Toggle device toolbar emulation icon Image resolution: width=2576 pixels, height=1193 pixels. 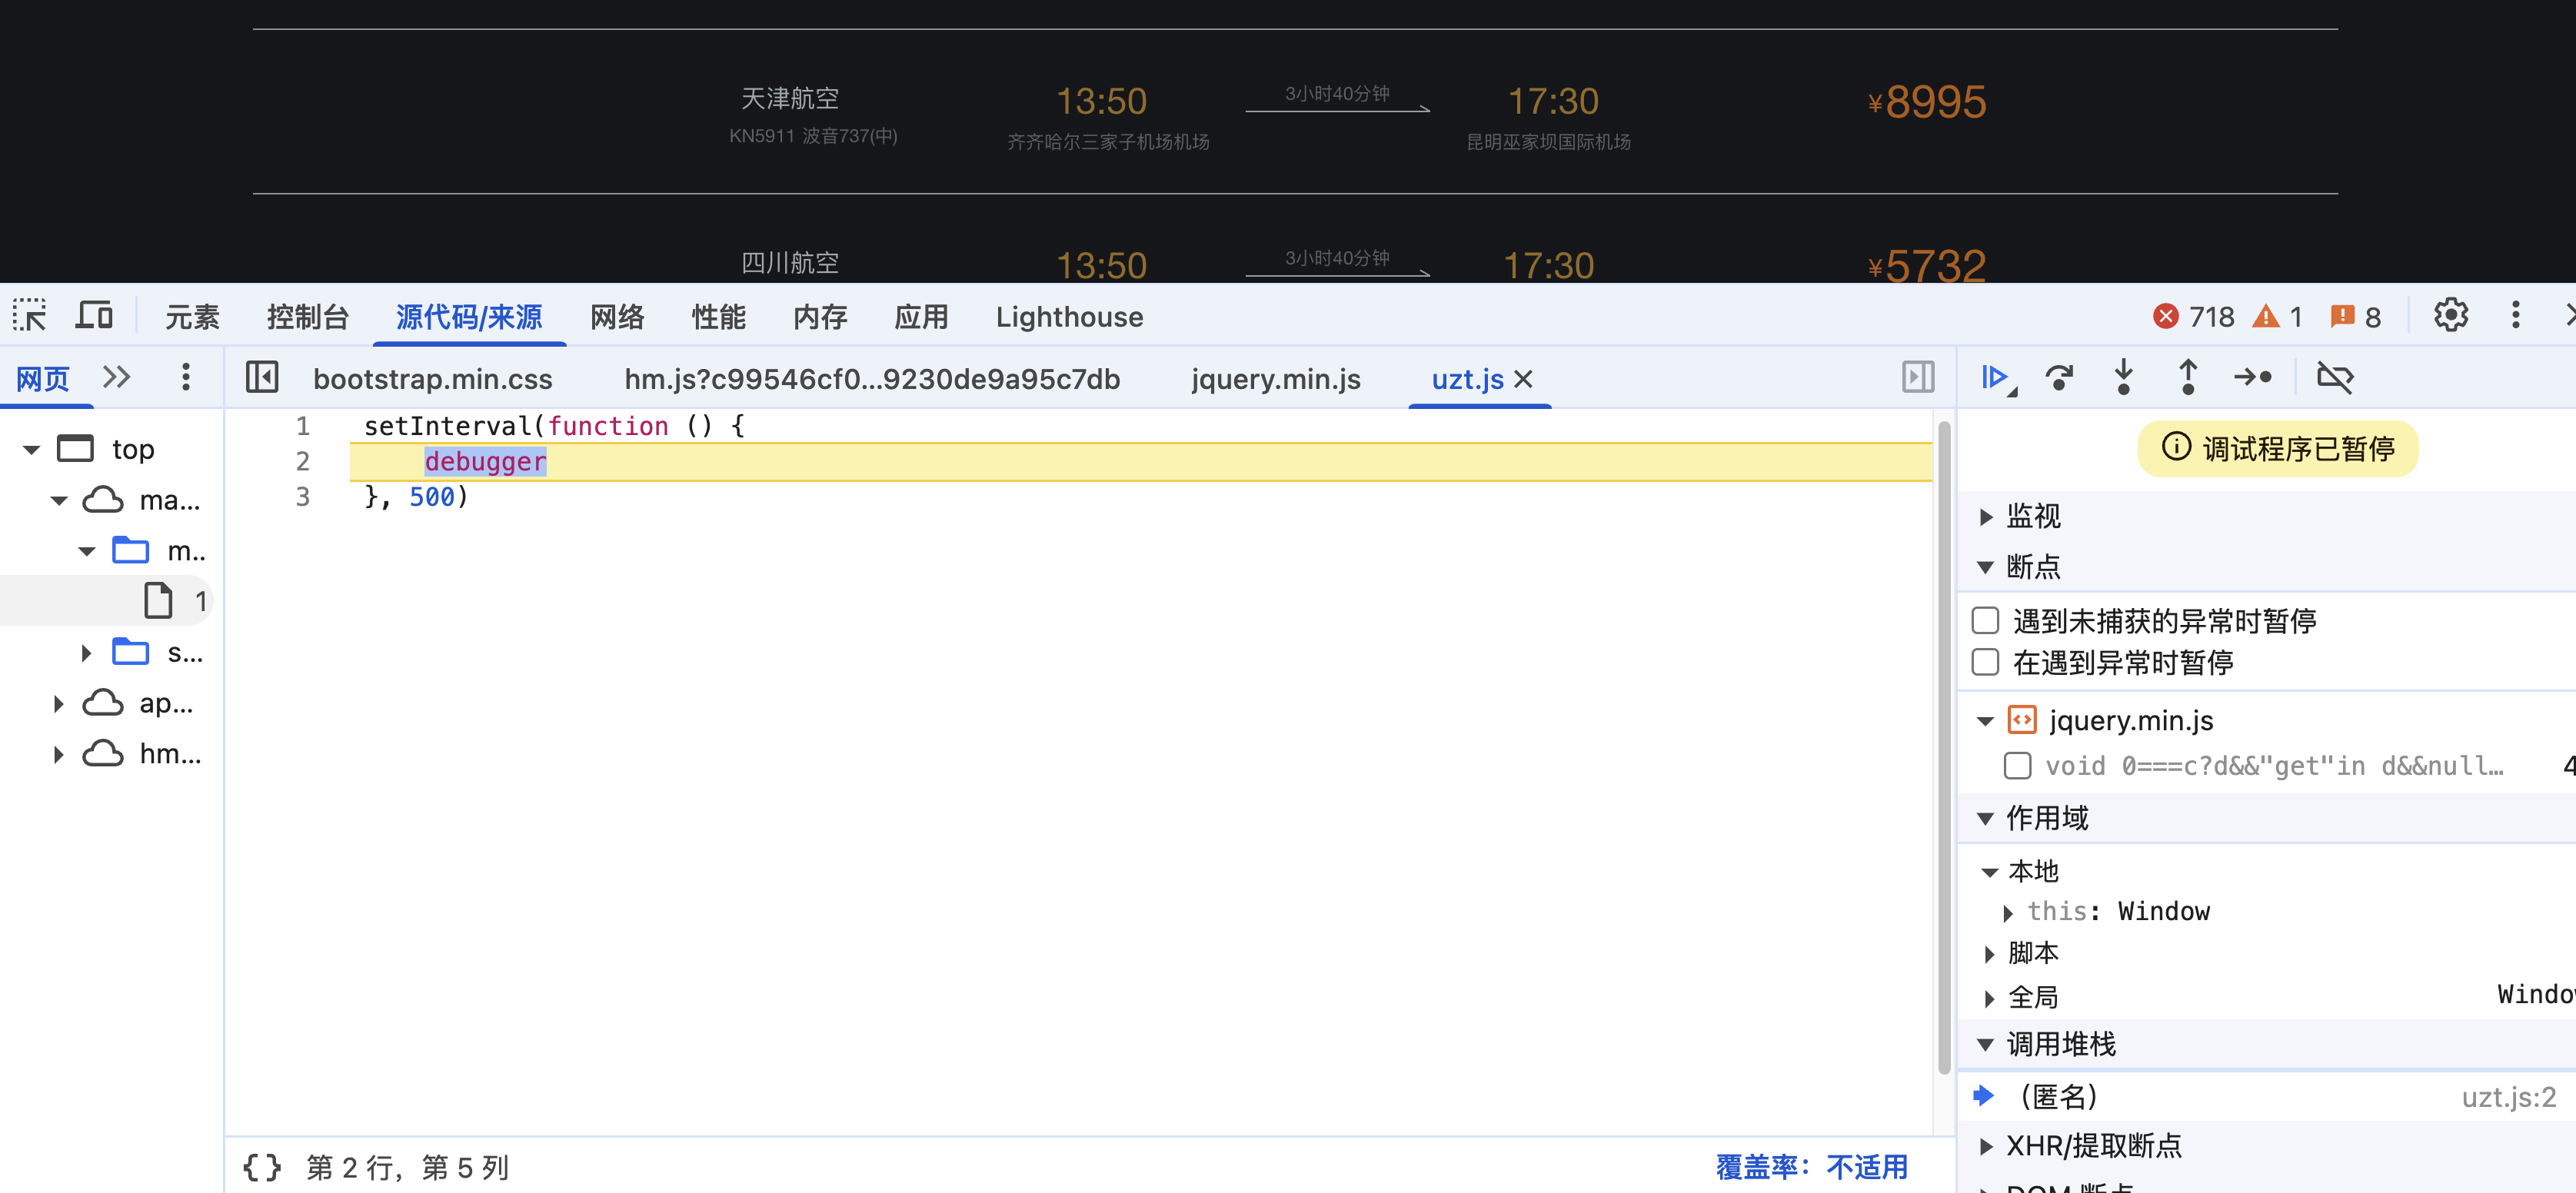point(94,316)
